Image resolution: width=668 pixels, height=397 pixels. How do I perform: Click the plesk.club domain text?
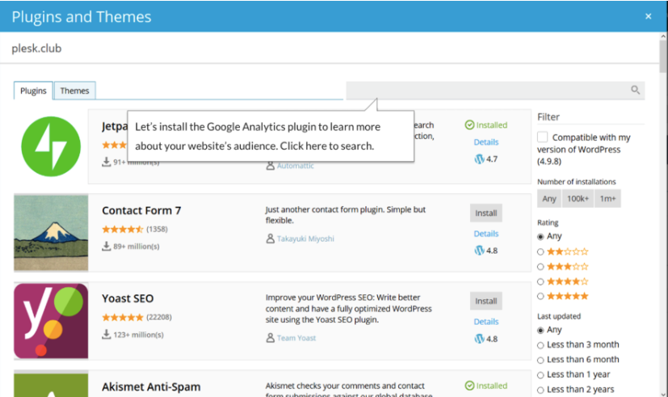pyautogui.click(x=36, y=49)
